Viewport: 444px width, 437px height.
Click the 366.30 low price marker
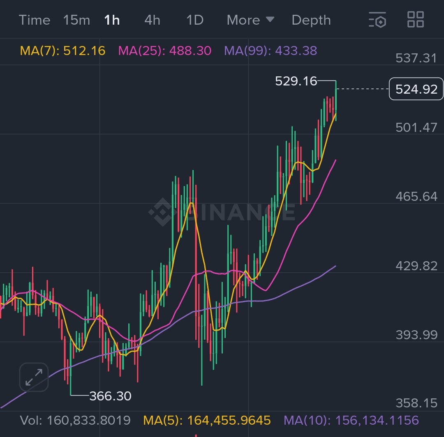tap(110, 396)
